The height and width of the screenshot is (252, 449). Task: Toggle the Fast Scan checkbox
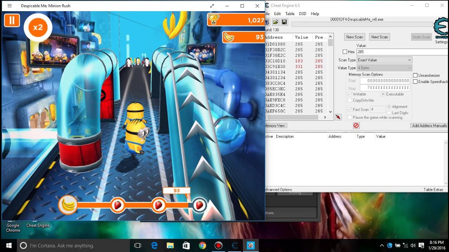coord(350,110)
